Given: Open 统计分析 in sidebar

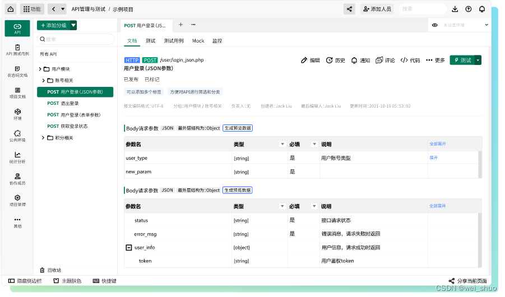Looking at the screenshot, I should pos(17,157).
